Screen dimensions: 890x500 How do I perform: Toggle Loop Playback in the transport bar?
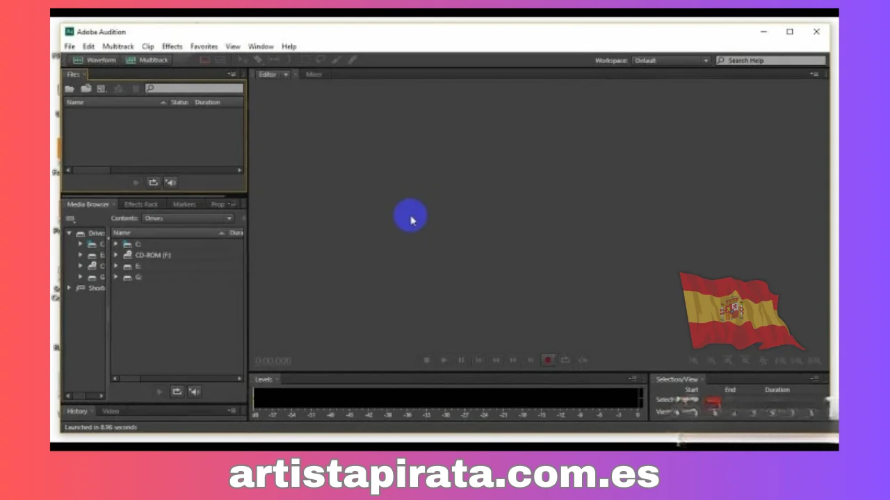coord(565,360)
